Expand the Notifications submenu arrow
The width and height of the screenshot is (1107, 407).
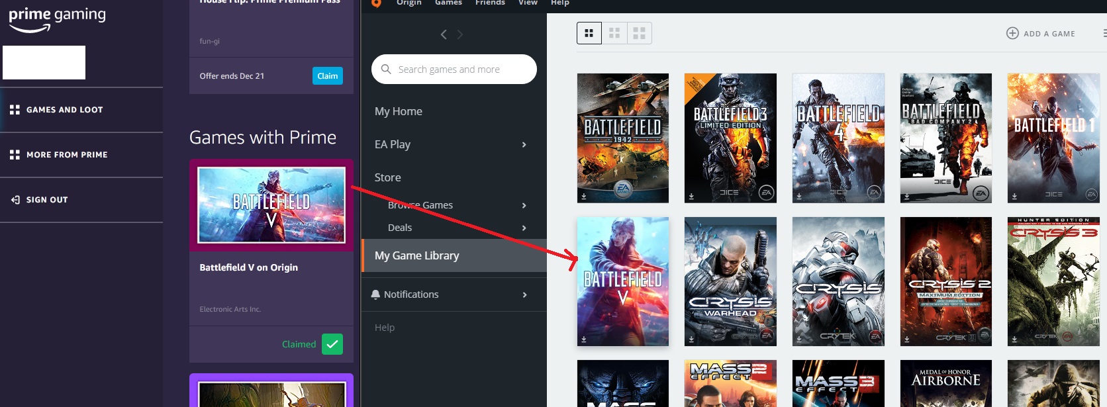[x=524, y=294]
